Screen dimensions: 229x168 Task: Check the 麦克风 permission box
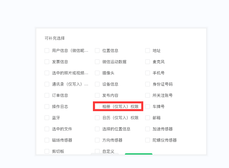click(x=148, y=62)
